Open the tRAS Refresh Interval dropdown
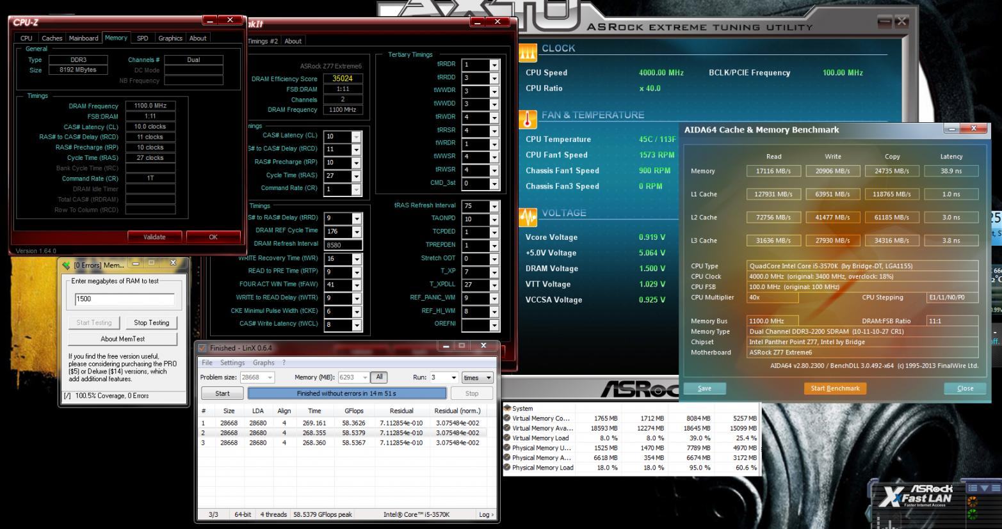This screenshot has width=1002, height=529. point(494,206)
